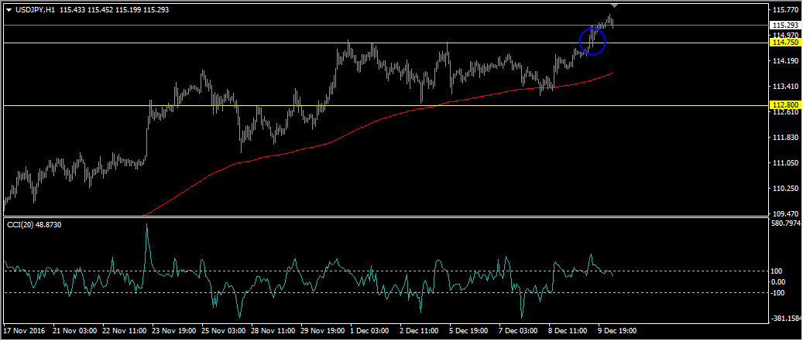Click the USDJPY,H1 chart title text

(x=34, y=10)
